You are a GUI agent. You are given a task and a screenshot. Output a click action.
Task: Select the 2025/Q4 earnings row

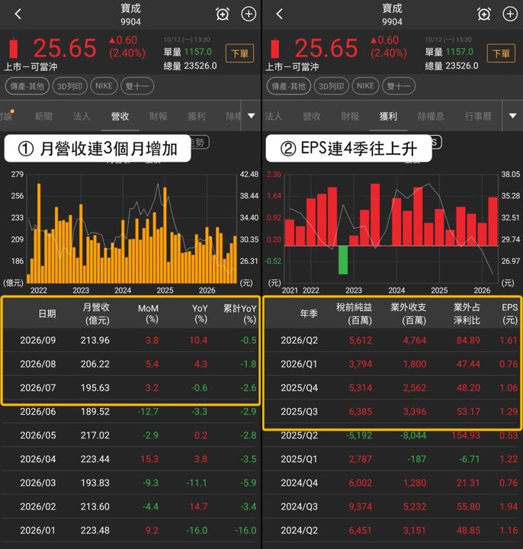coord(393,387)
